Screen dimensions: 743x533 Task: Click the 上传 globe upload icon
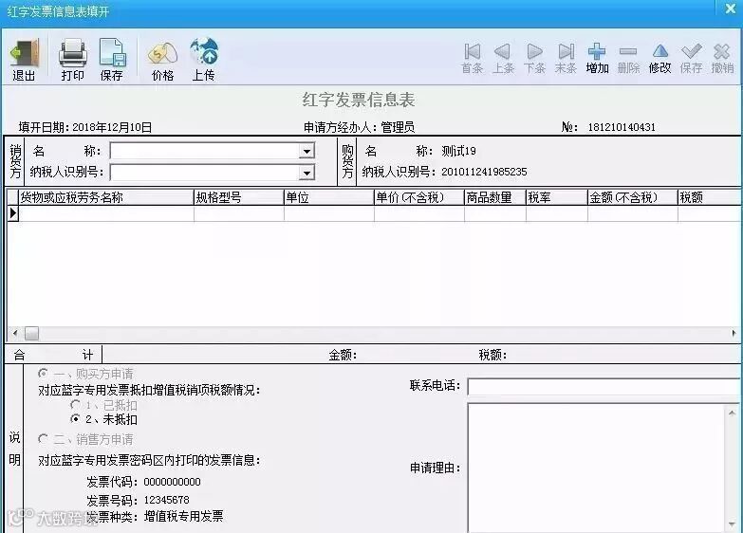coord(204,52)
